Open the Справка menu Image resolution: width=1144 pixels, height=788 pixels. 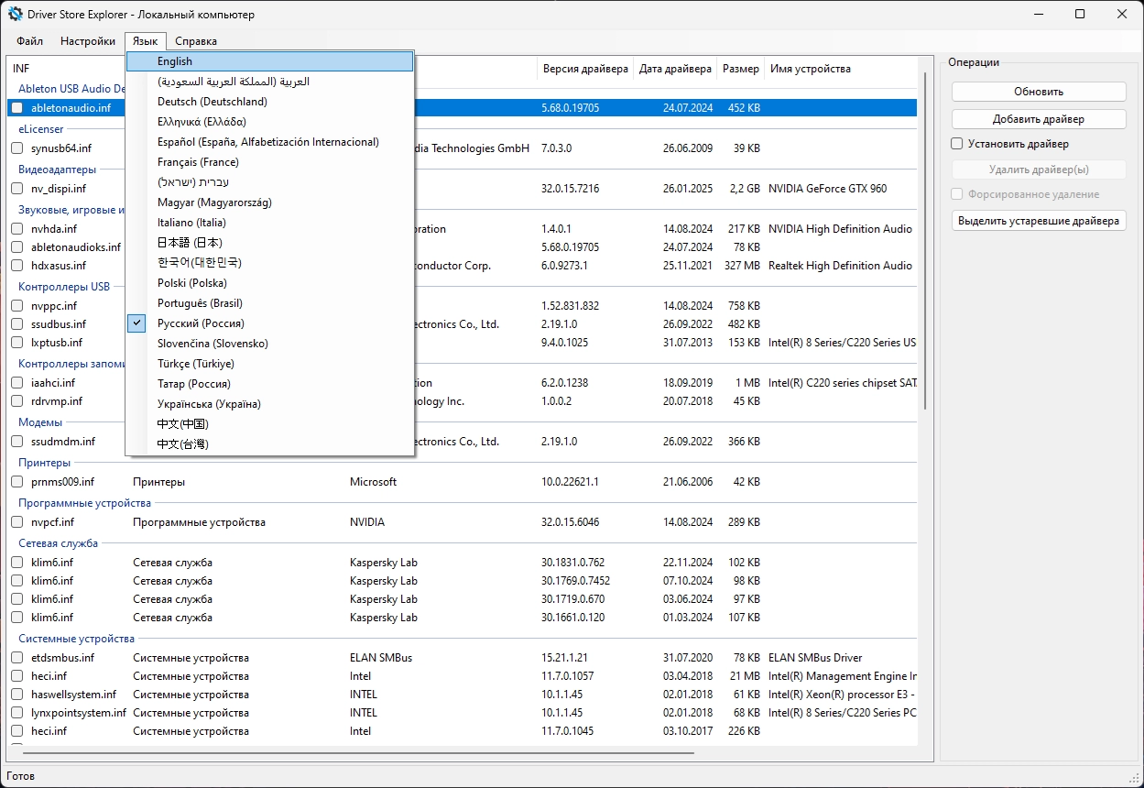(196, 41)
